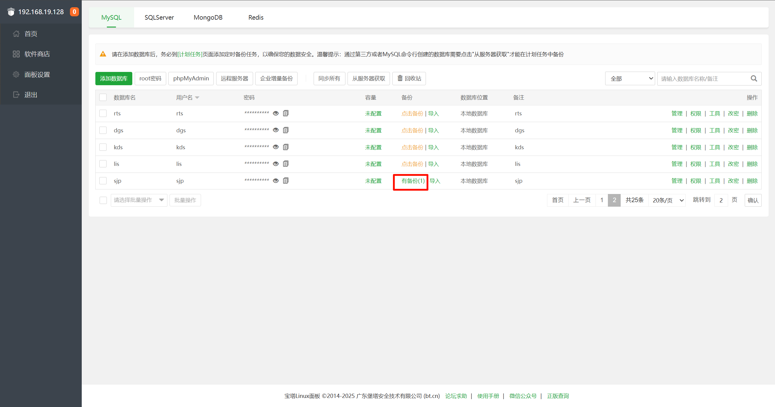Click 工具 for kds database

click(x=714, y=147)
